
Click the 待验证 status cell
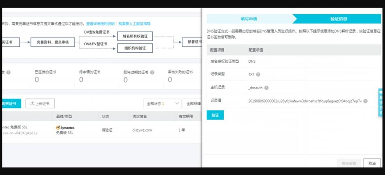[107, 130]
